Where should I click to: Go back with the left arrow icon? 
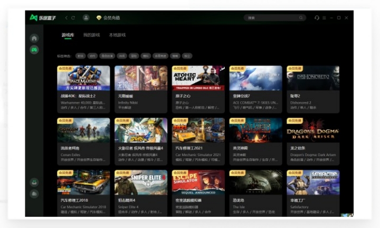[66, 18]
